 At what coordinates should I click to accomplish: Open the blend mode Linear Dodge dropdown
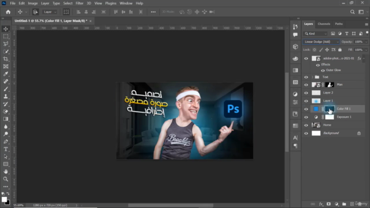click(x=321, y=42)
